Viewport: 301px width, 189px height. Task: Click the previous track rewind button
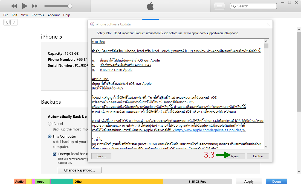tap(14, 6)
